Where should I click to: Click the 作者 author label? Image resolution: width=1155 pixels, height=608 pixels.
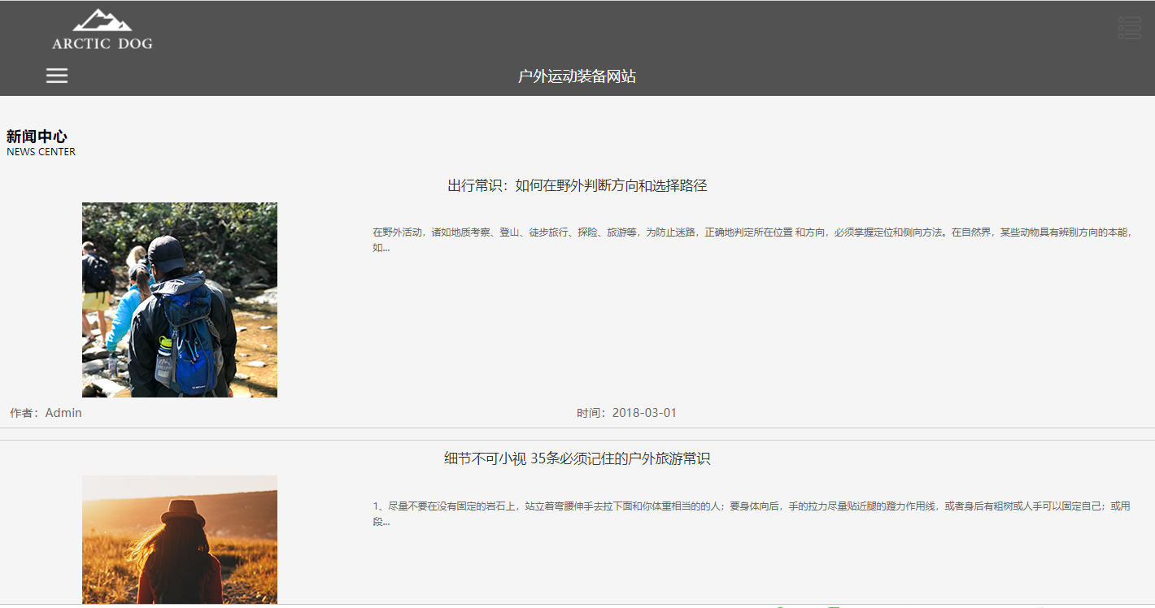(x=25, y=413)
